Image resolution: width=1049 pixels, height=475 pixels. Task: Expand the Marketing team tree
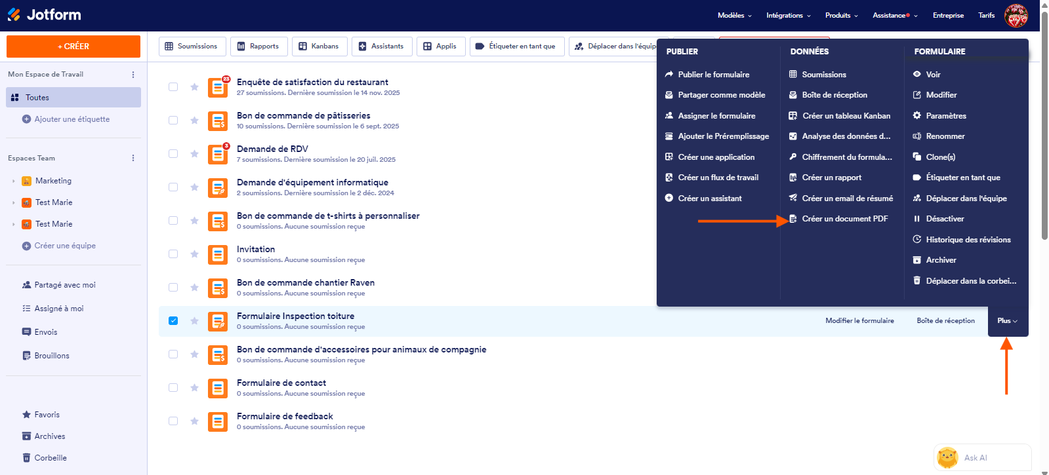pos(13,181)
